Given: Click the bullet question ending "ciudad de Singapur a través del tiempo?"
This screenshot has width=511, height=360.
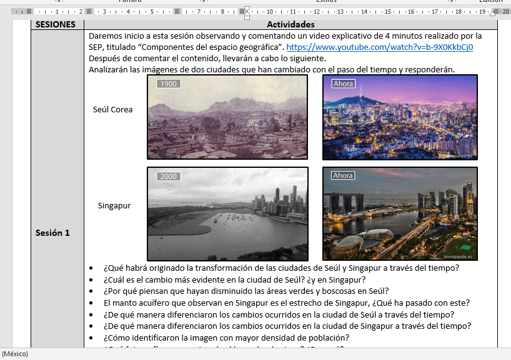Looking at the screenshot, I should [287, 326].
